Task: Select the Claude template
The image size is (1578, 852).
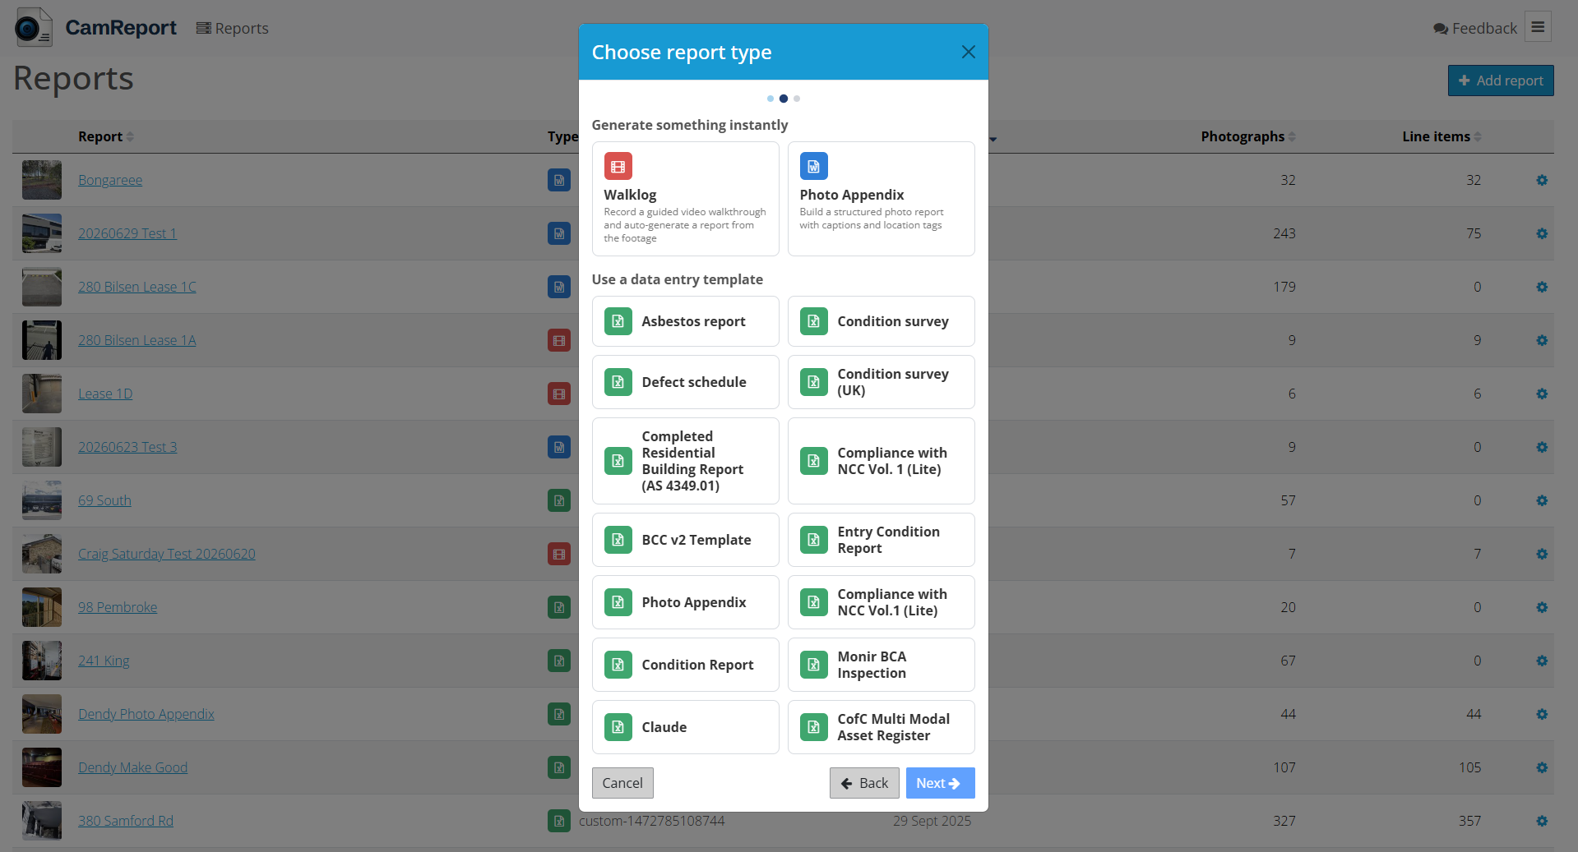Action: click(685, 727)
